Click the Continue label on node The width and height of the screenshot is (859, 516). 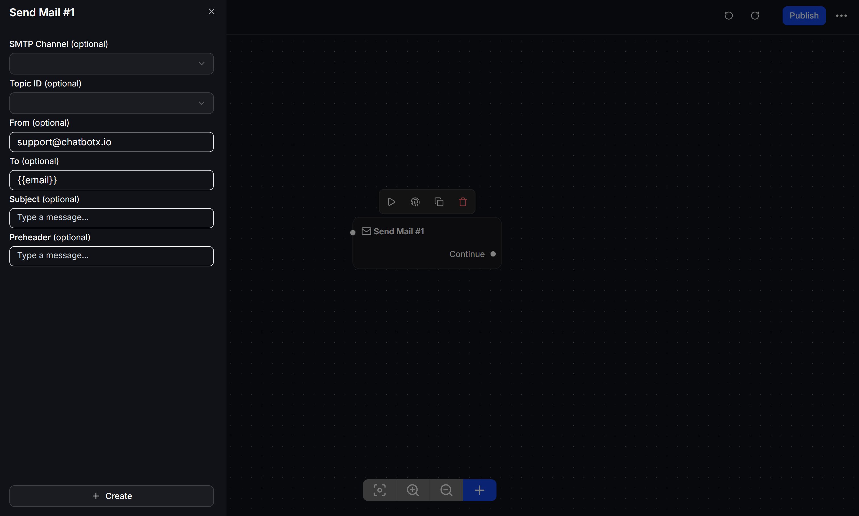click(x=467, y=254)
